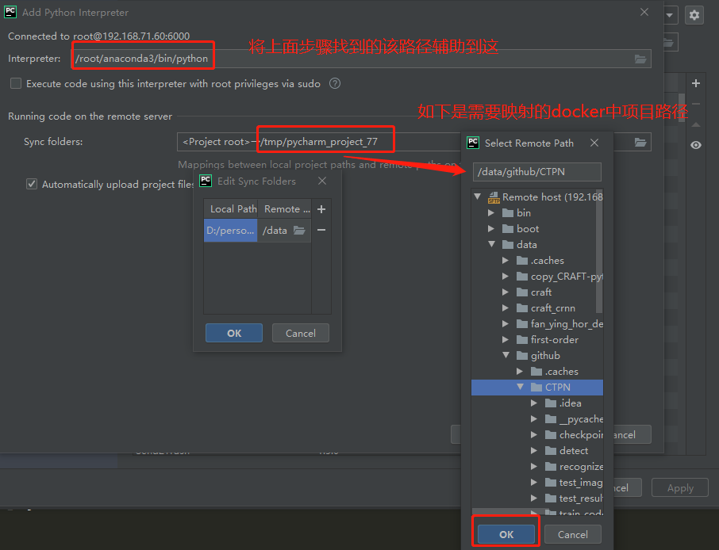
Task: Click Cancel in Select Remote Path dialog
Action: click(573, 534)
